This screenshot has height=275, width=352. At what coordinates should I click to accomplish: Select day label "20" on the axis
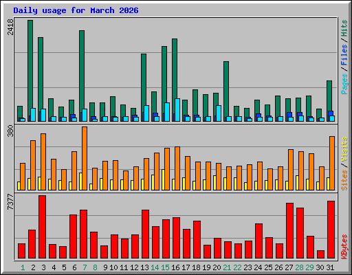217,267
